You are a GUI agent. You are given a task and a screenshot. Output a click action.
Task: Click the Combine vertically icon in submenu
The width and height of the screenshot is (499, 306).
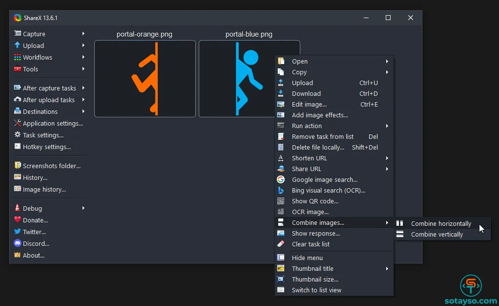click(x=400, y=234)
